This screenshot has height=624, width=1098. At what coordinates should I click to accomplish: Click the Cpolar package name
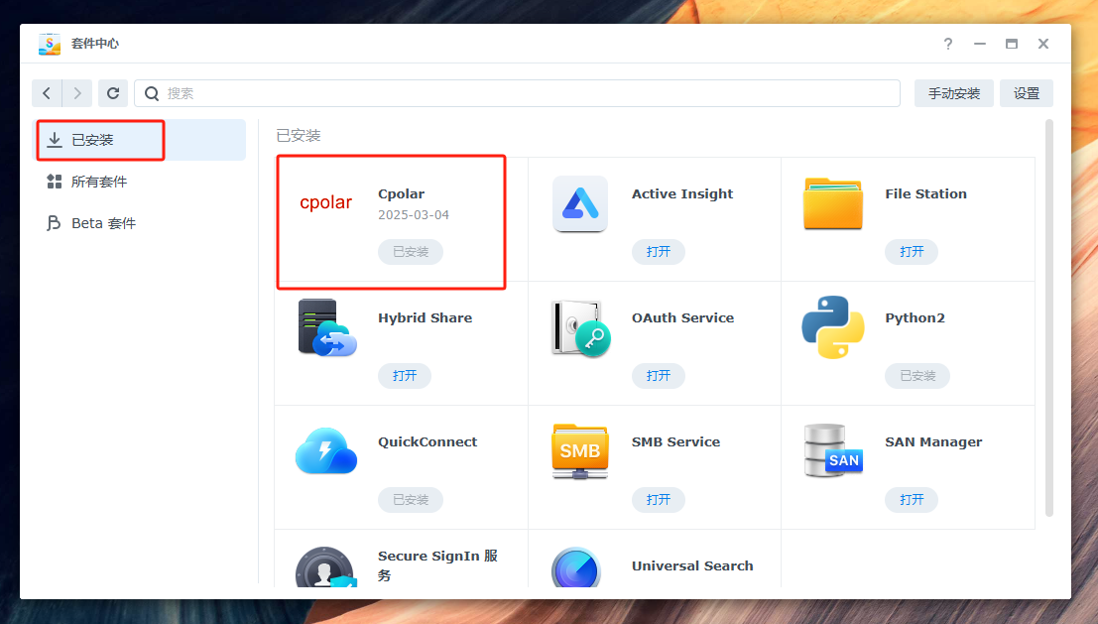click(x=402, y=194)
